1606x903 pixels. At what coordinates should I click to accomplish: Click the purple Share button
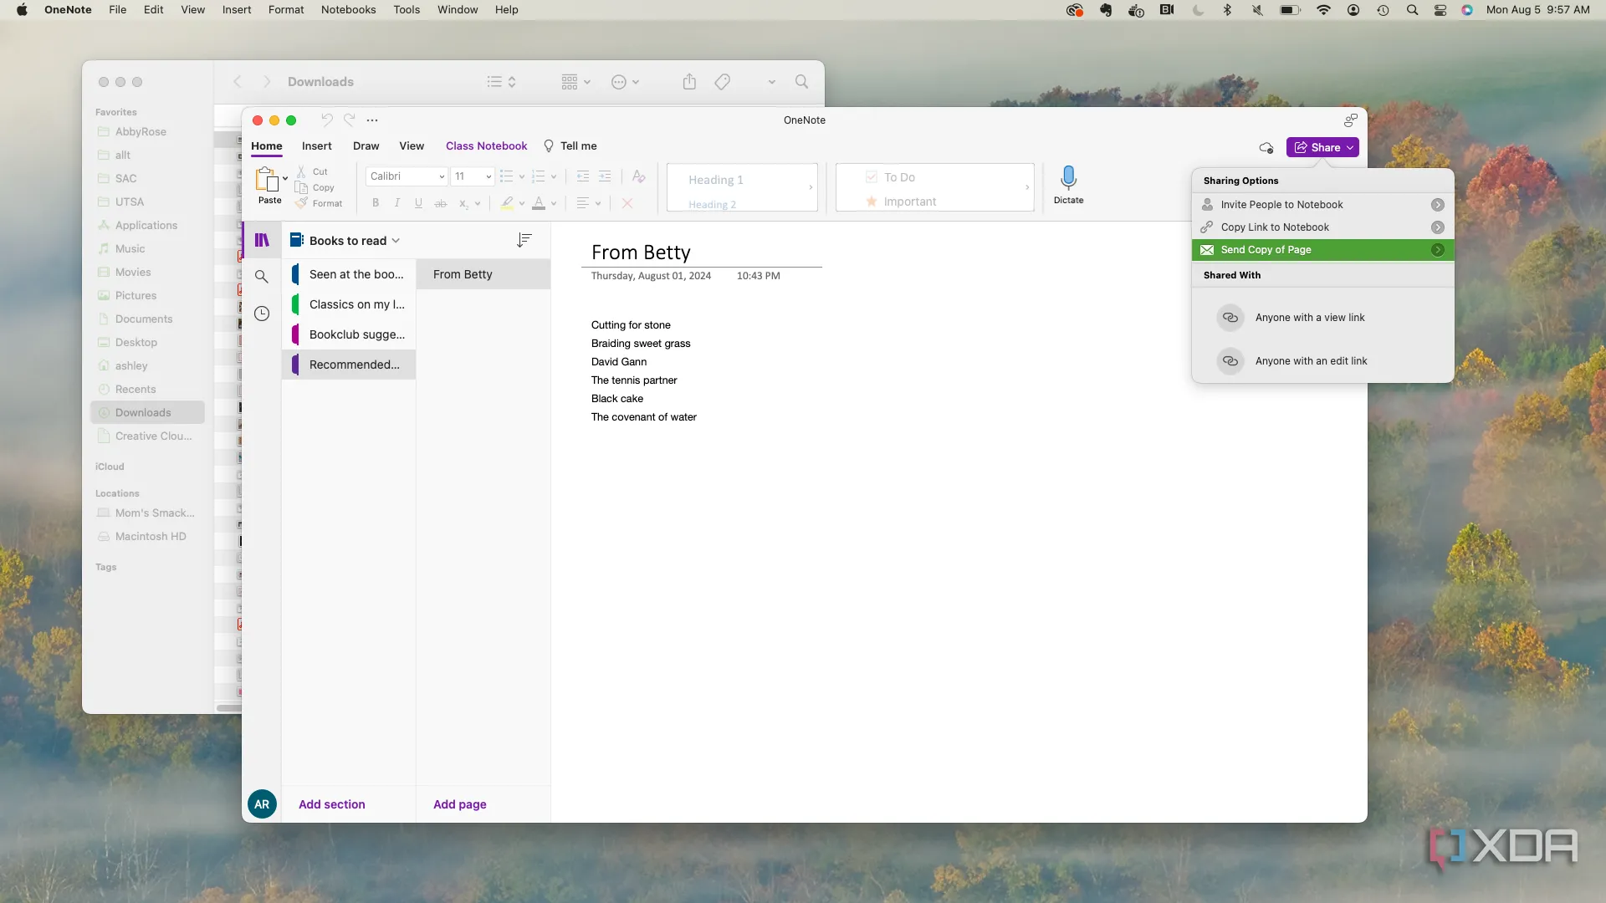pos(1322,147)
